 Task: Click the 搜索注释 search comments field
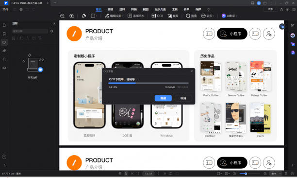click(x=30, y=31)
